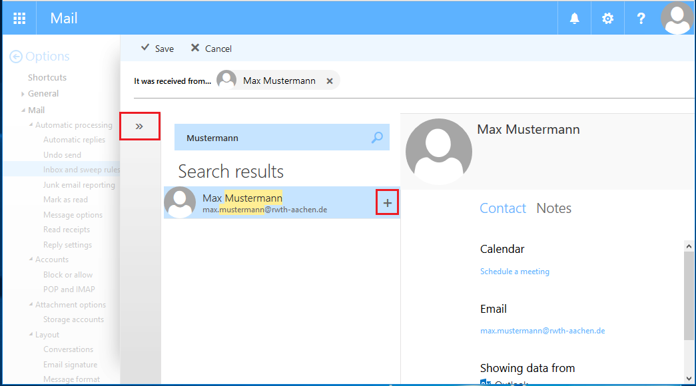
Task: Open the app launcher grid icon
Action: point(18,18)
